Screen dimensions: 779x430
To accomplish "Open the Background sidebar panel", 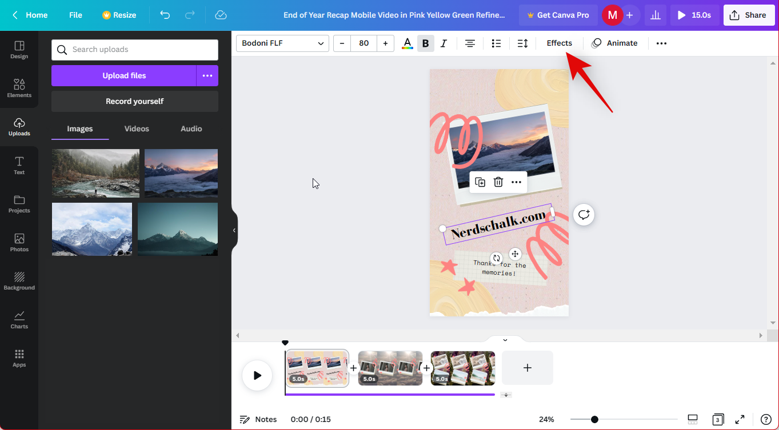I will (x=19, y=281).
